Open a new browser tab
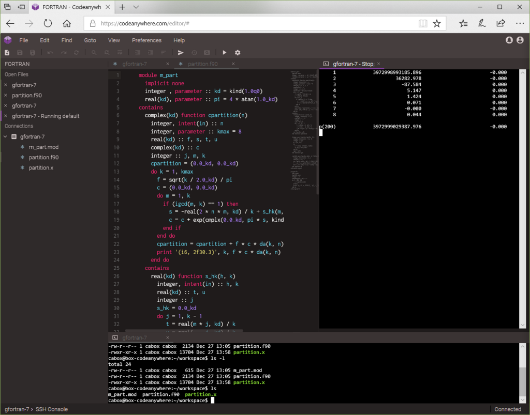The height and width of the screenshot is (415, 530). pos(122,7)
